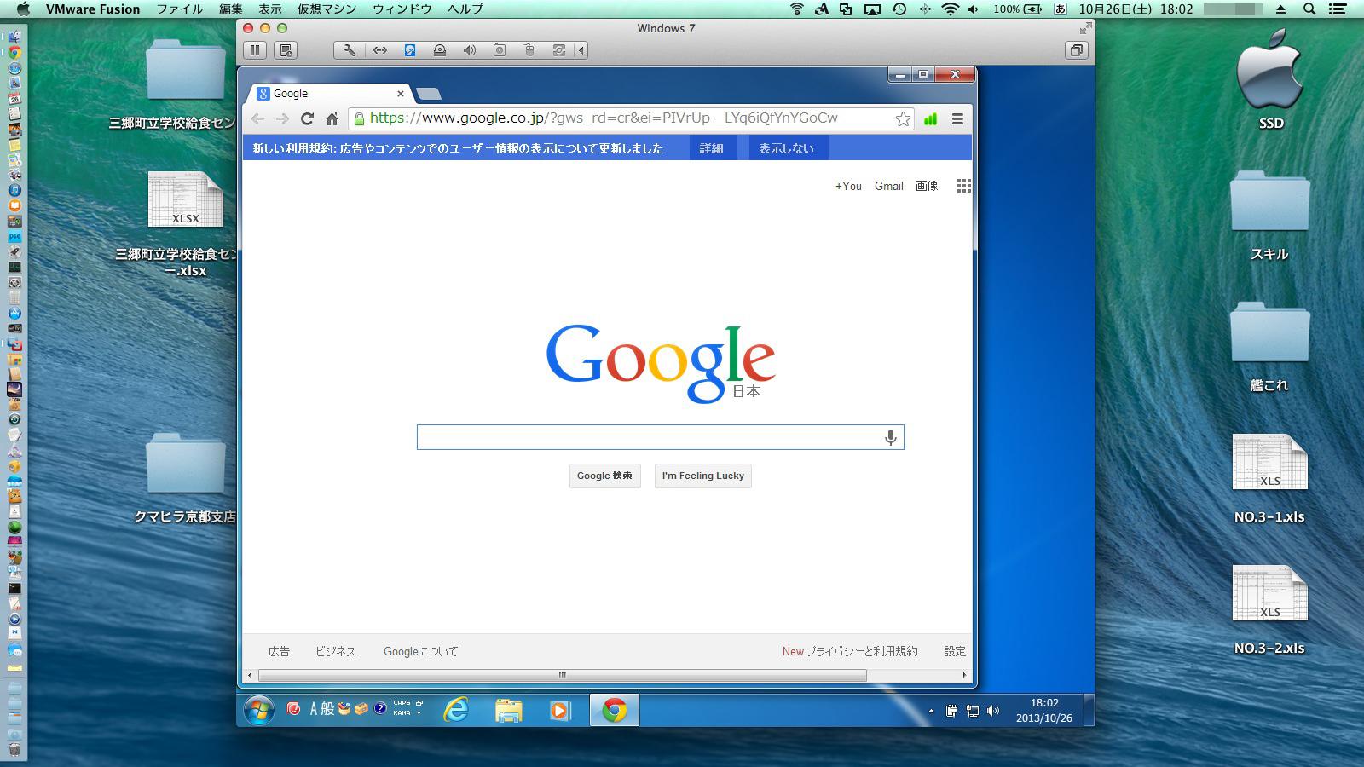Collapse the VMware device toolbar arrow
This screenshot has width=1364, height=767.
581,50
